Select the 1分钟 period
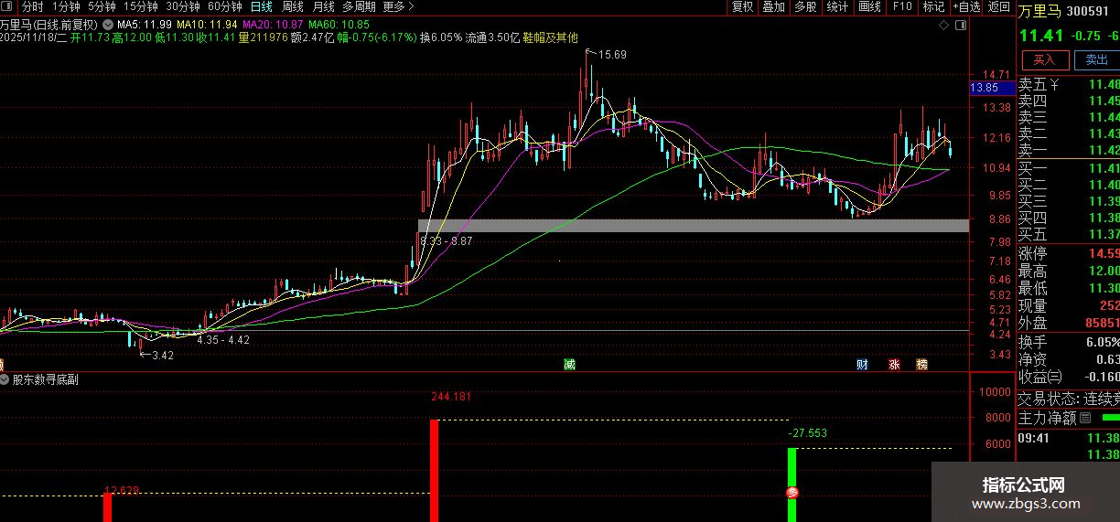 click(67, 6)
